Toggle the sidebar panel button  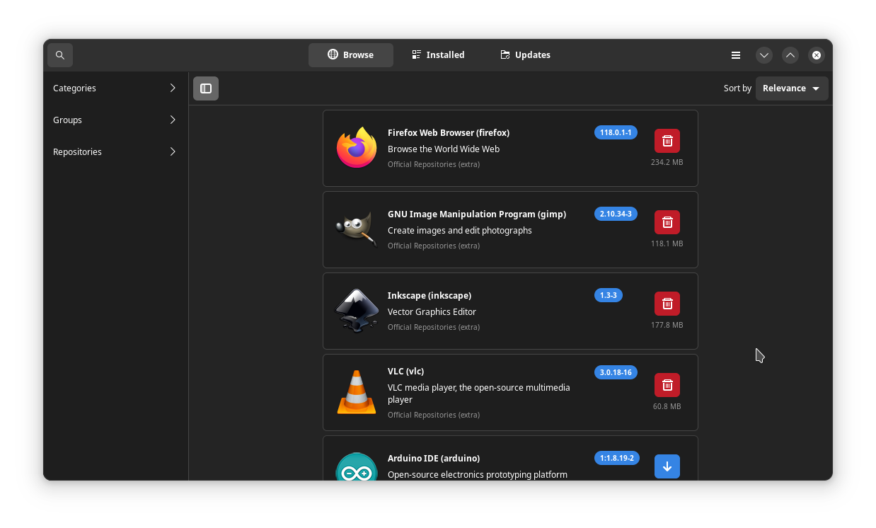tap(206, 88)
